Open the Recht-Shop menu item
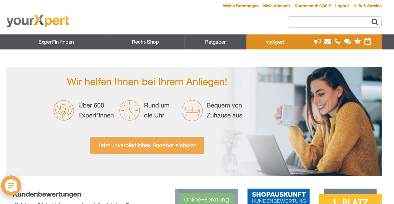 pyautogui.click(x=145, y=42)
